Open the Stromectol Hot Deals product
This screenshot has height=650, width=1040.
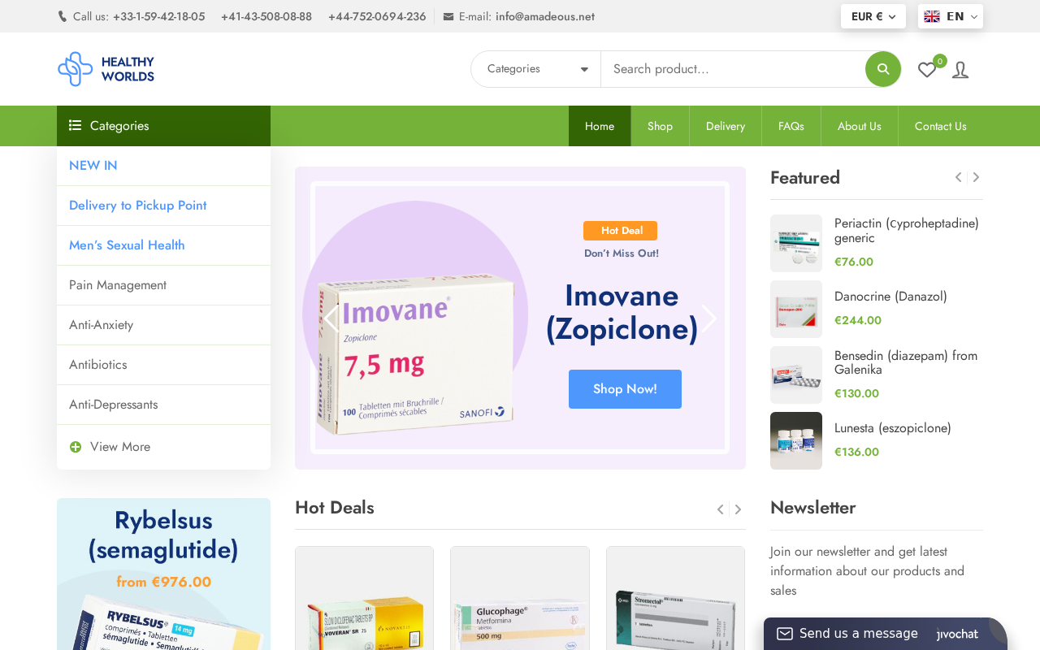click(x=675, y=598)
